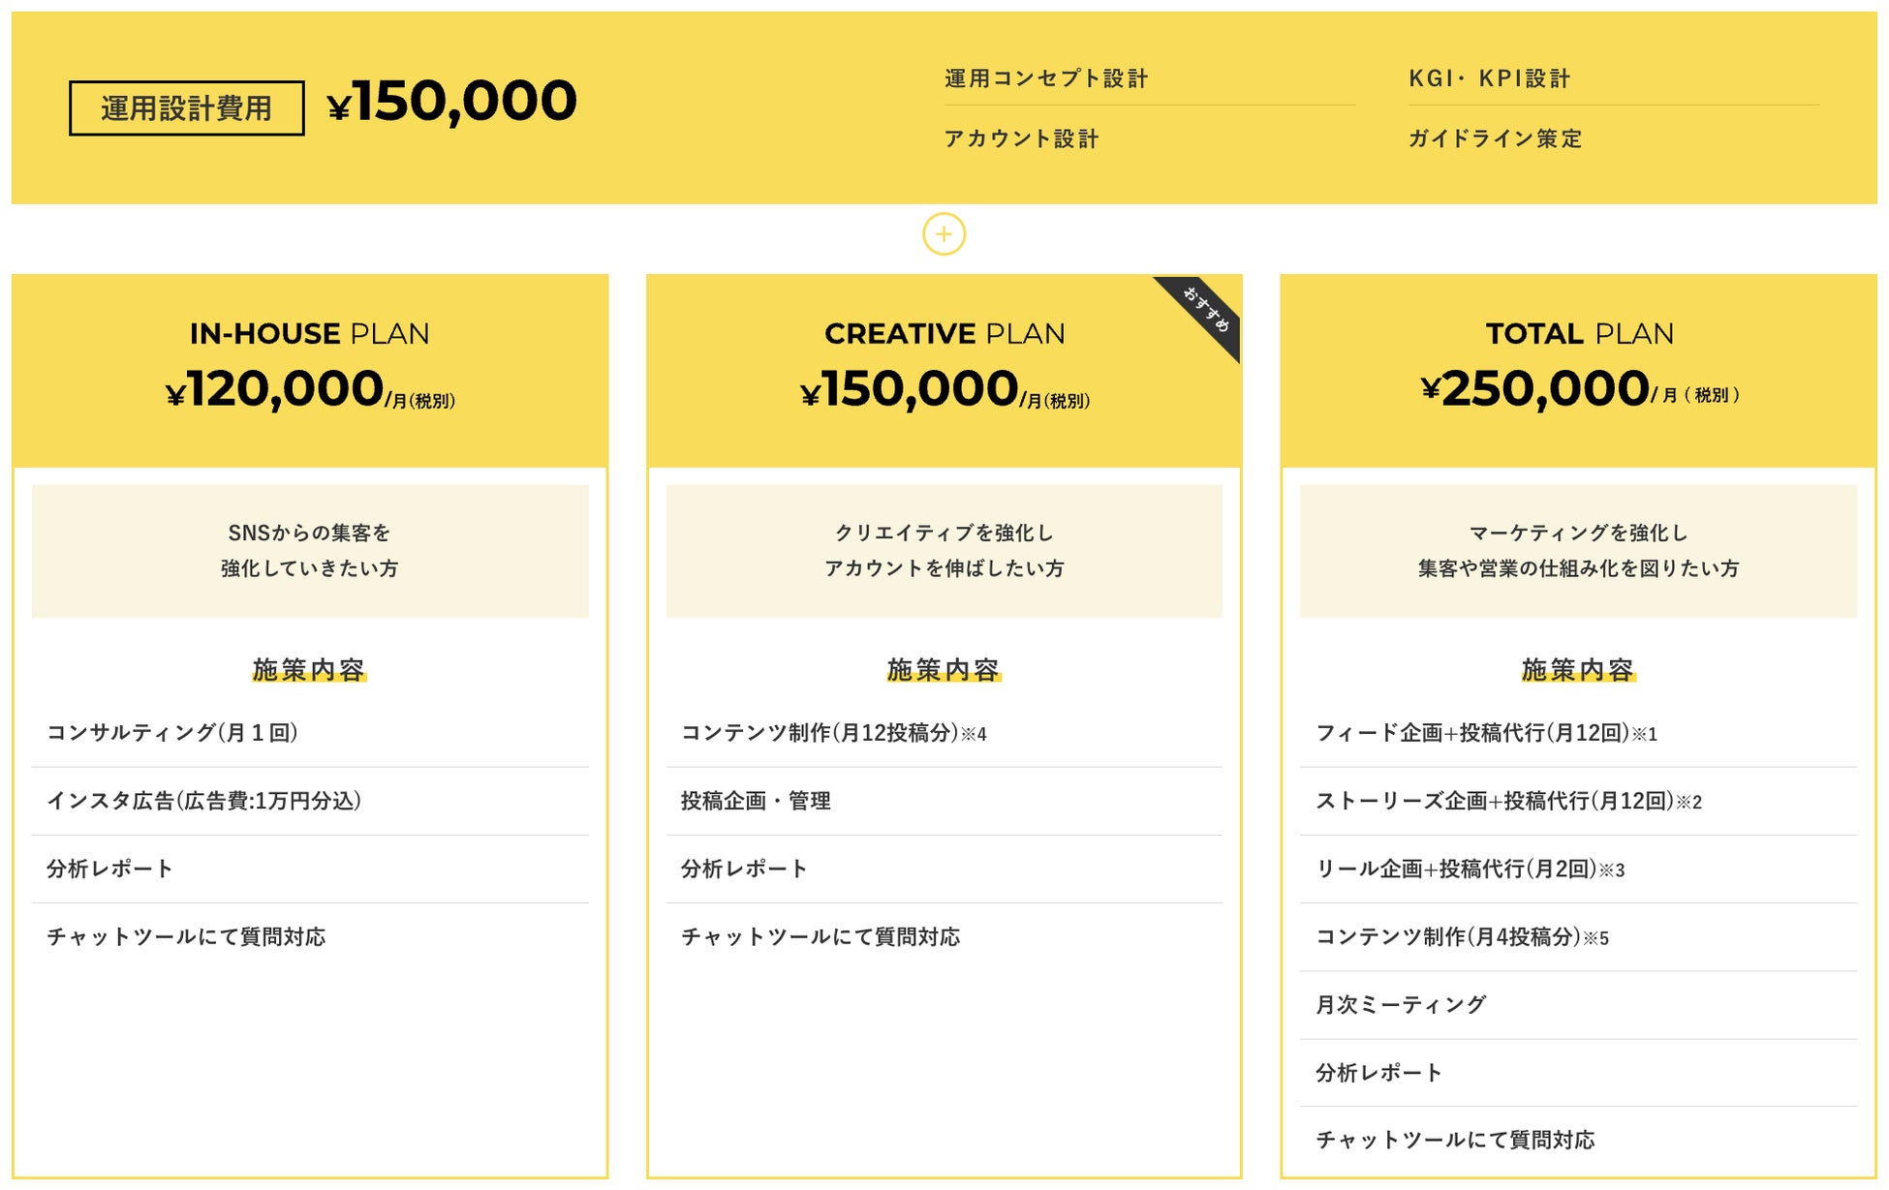Screen dimensions: 1889x1190
Task: Click ガイドライン策定 item
Action: coord(1495,138)
